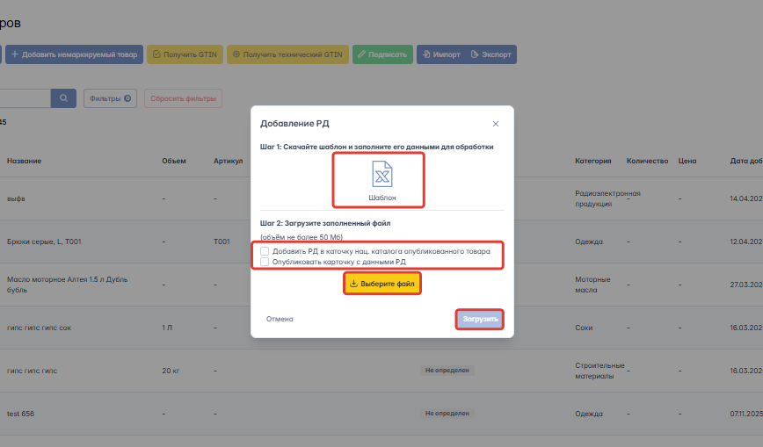This screenshot has width=763, height=447.
Task: Click the Загрузить button
Action: coord(480,319)
